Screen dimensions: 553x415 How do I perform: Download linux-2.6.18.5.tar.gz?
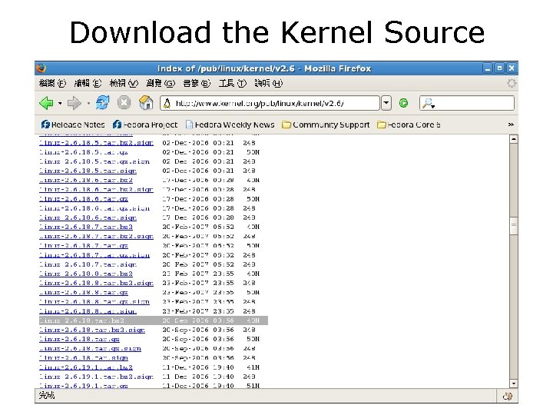point(84,152)
